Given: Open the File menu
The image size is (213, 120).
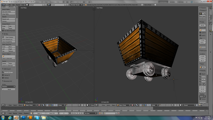Looking at the screenshot, I should coord(10,5).
